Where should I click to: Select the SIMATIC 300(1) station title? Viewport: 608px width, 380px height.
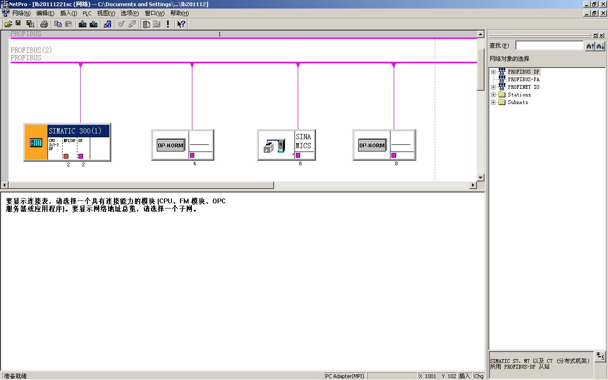[78, 131]
